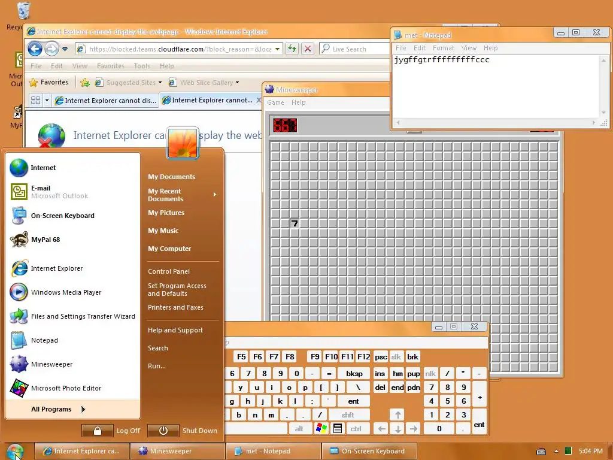Click the Add to Favorites Bar icon
Image resolution: width=613 pixels, height=460 pixels.
[85, 83]
